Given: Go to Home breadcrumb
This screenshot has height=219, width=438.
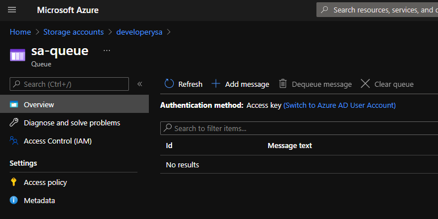Looking at the screenshot, I should tap(20, 32).
